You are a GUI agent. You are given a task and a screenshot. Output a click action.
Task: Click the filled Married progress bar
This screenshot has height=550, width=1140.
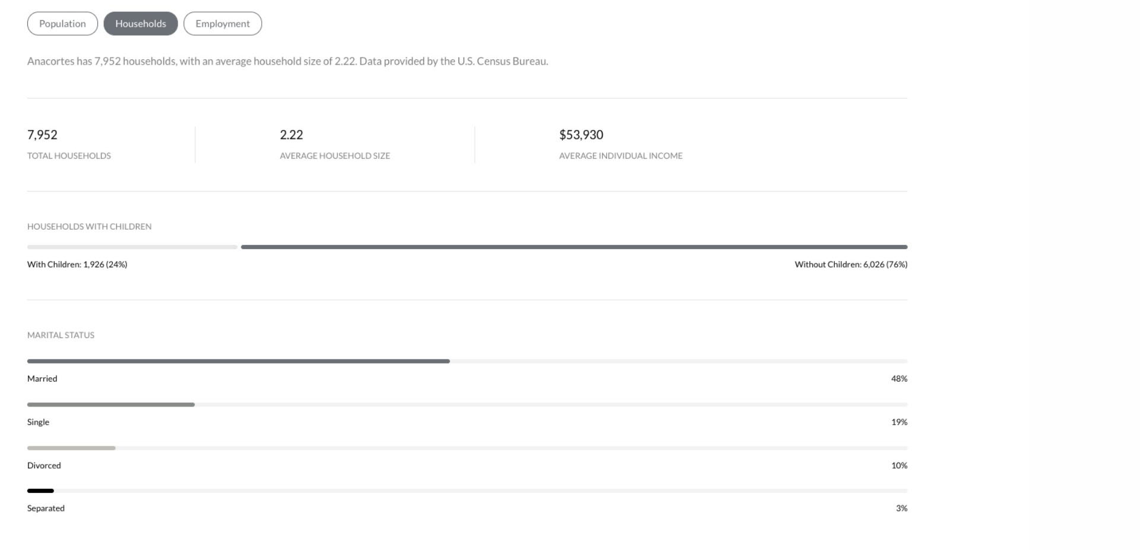coord(238,361)
